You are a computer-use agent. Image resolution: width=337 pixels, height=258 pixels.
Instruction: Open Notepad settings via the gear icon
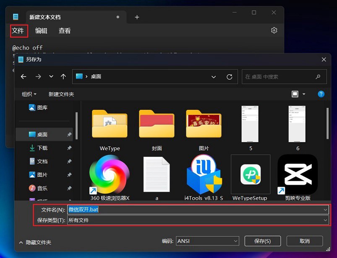tap(274, 30)
